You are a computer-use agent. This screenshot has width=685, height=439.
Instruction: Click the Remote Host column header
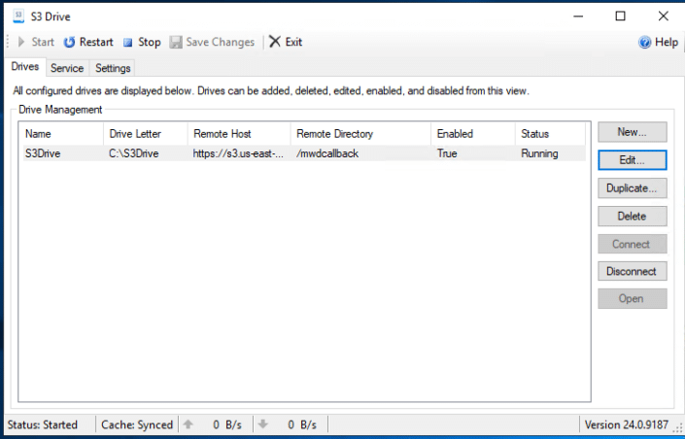238,134
